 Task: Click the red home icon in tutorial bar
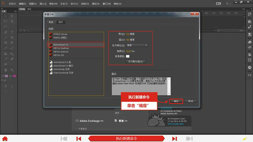(5, 139)
